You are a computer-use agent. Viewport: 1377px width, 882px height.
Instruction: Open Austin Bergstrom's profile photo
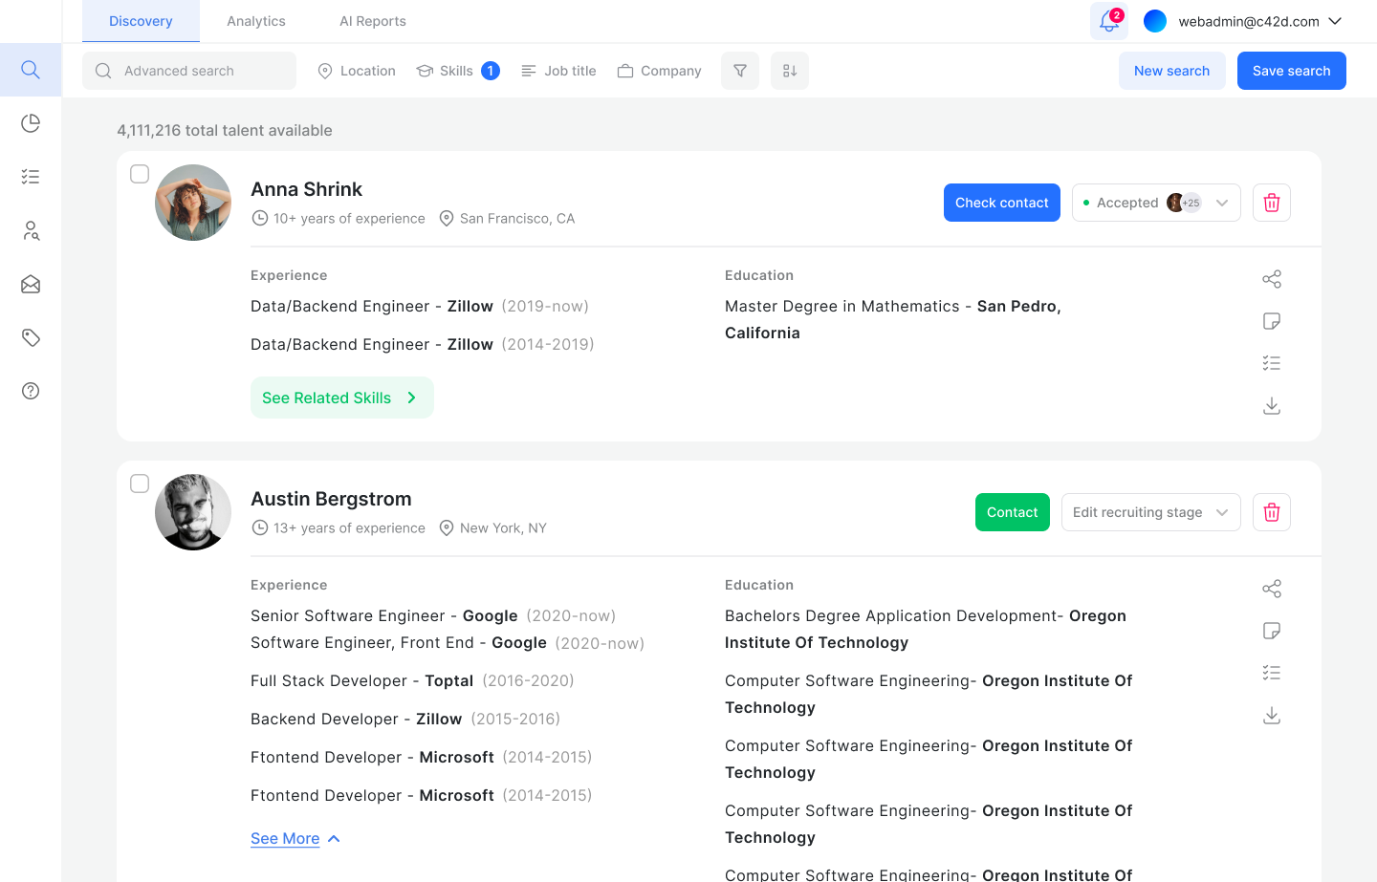click(x=193, y=512)
